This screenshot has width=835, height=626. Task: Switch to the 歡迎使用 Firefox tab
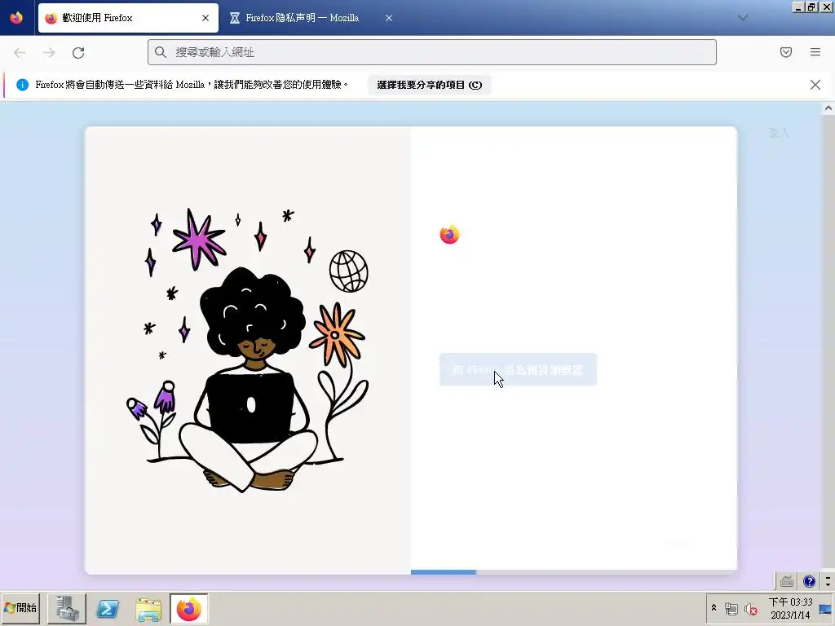tap(128, 18)
